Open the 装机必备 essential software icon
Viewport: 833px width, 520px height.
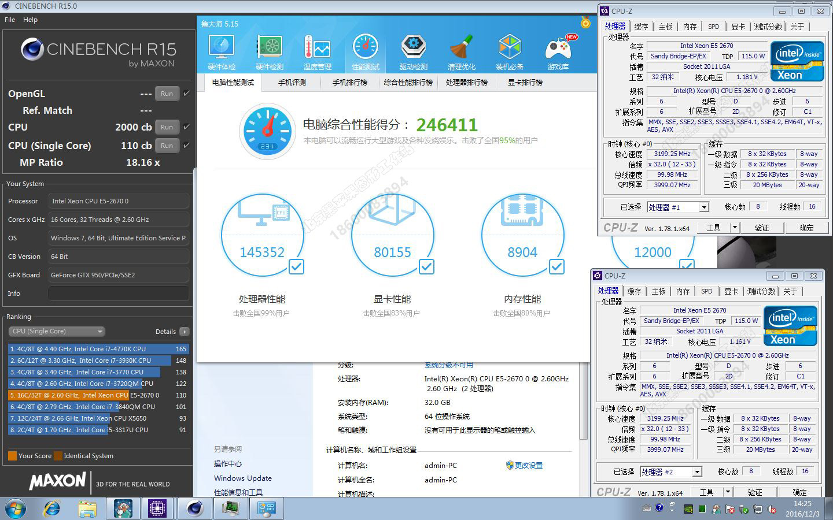point(510,53)
